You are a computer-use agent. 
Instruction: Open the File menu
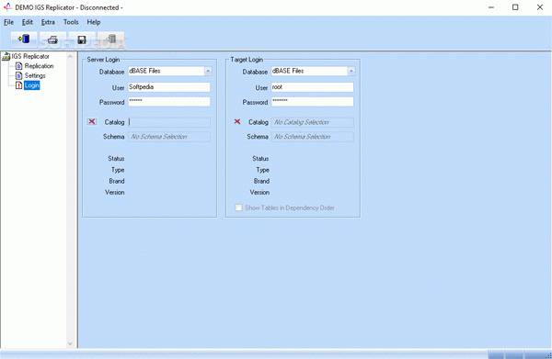point(8,22)
